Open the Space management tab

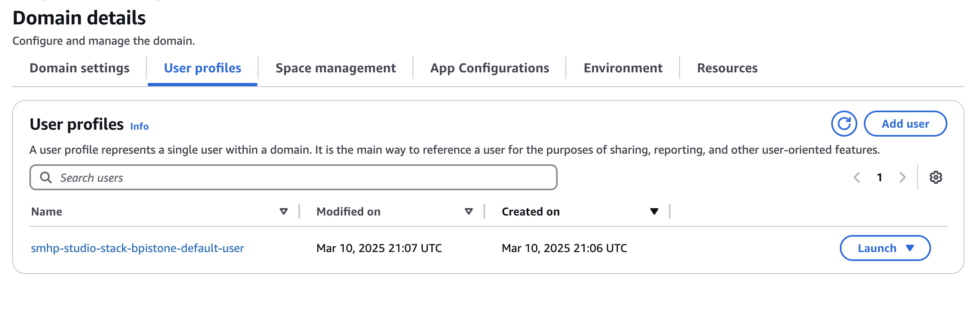(335, 68)
